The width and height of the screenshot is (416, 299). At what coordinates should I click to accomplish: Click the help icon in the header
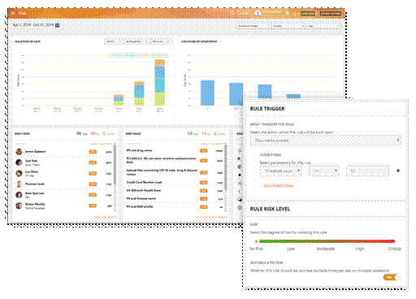tap(288, 13)
